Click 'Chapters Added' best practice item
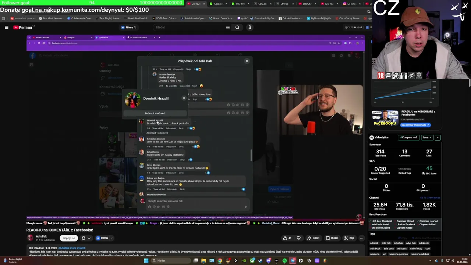 (x=427, y=225)
